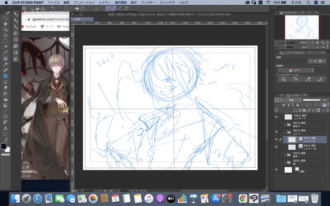The height and width of the screenshot is (206, 330).
Task: Create new layer folder icon
Action: [x=304, y=110]
